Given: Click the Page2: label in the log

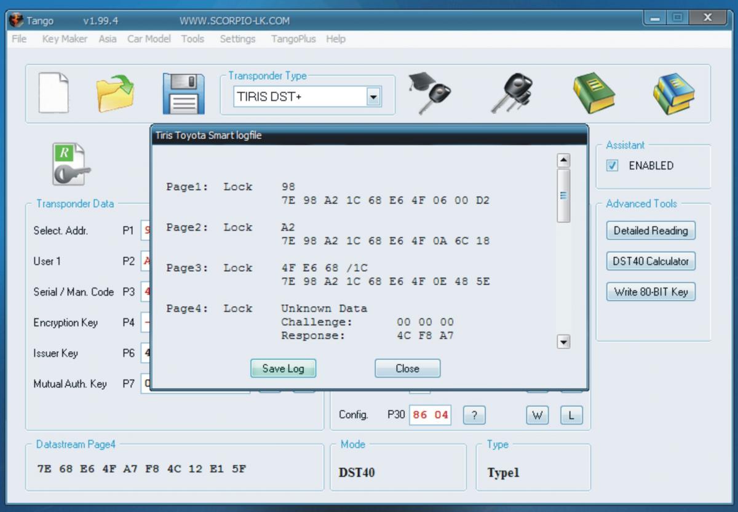Looking at the screenshot, I should (x=188, y=227).
